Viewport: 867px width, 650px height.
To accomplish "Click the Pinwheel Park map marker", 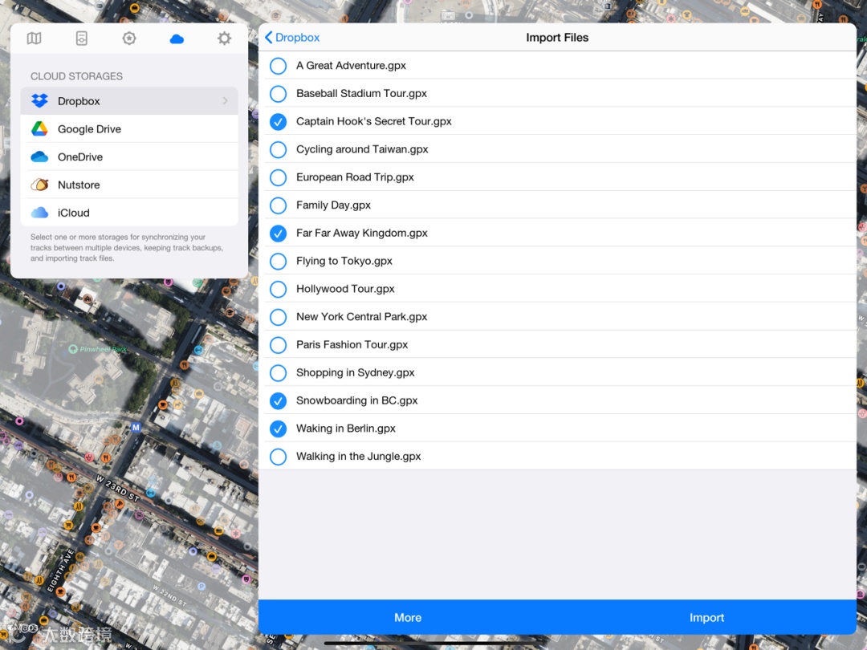I will 72,349.
